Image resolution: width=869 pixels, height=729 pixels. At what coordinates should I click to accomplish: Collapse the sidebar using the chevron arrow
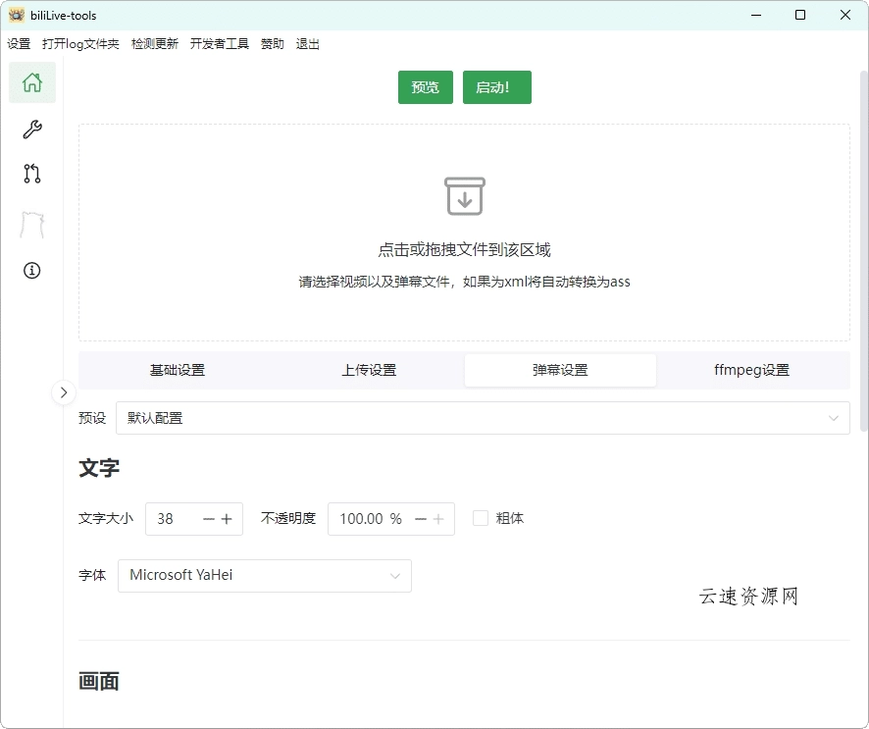pos(64,392)
